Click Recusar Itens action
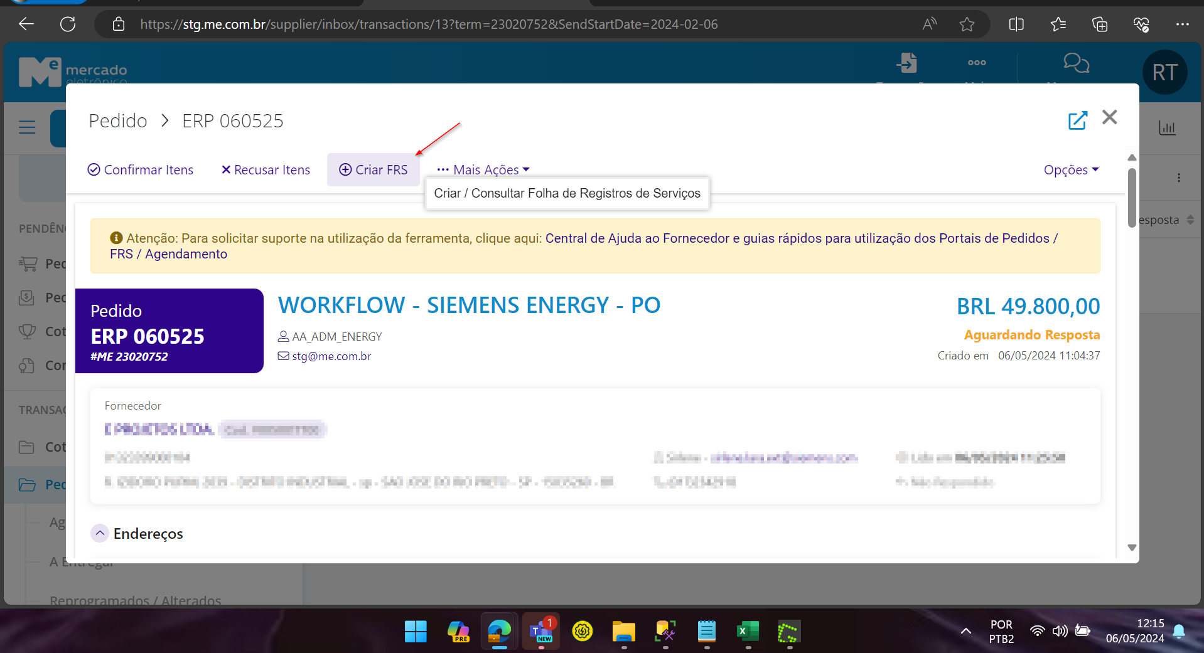 (x=266, y=170)
